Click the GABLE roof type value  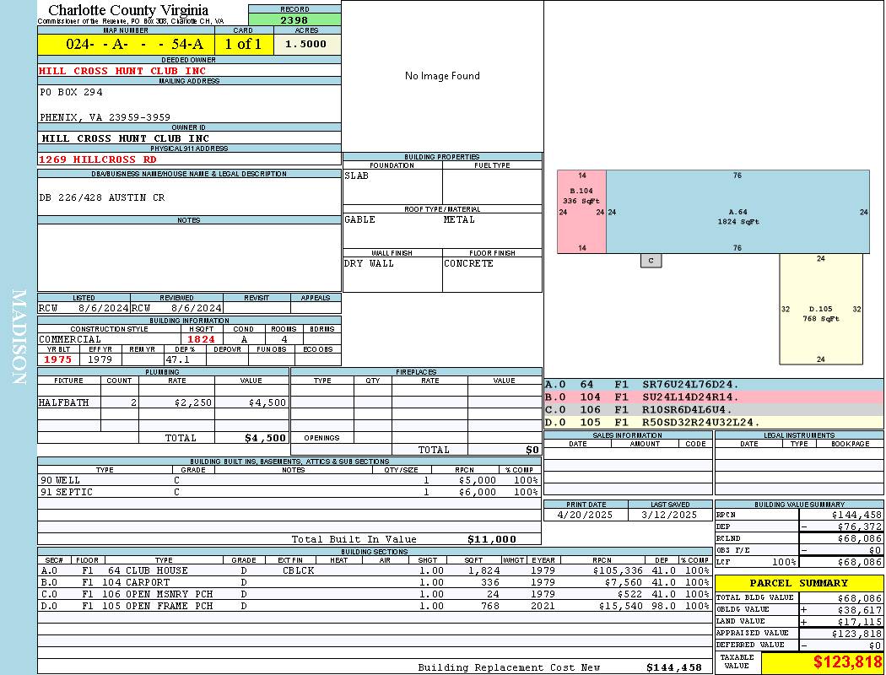[x=360, y=219]
